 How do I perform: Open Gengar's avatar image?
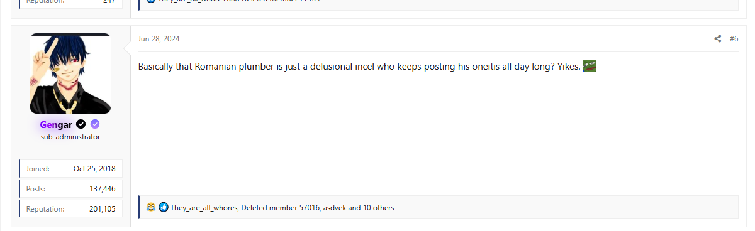(70, 73)
